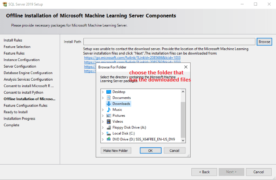Click the folder tree scrollbar thumb
The height and width of the screenshot is (180, 276).
[183, 120]
